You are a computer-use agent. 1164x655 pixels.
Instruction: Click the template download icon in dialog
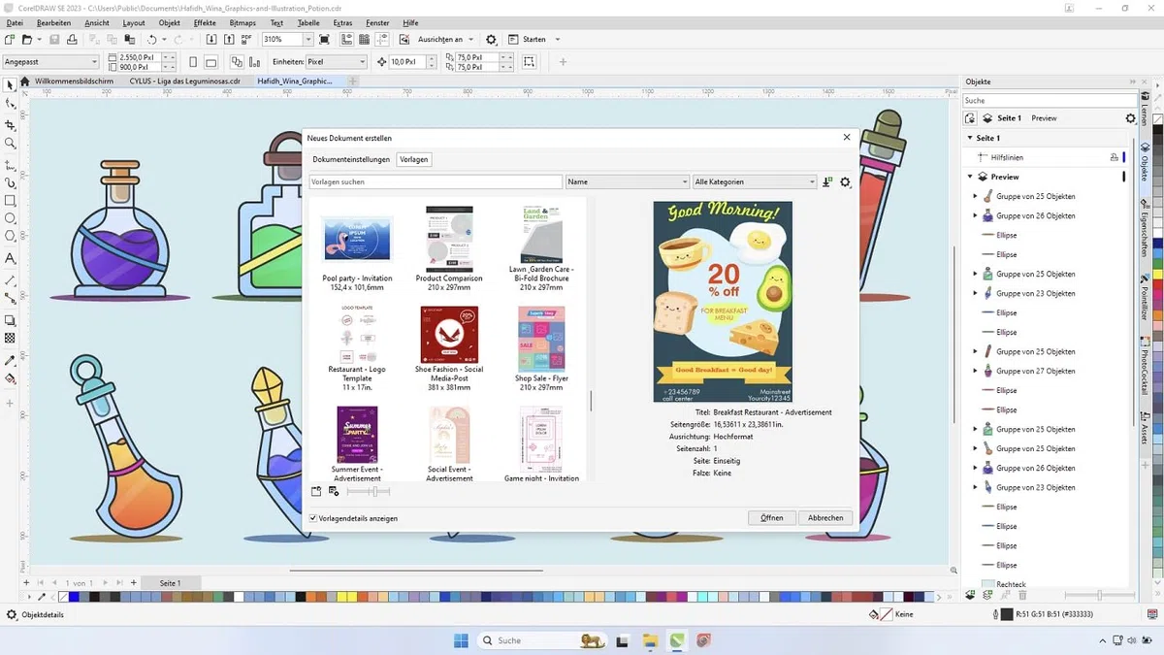tap(826, 182)
